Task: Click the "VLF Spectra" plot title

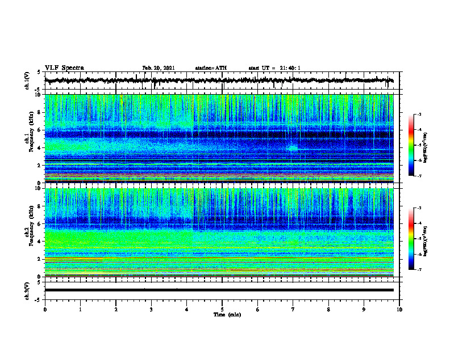Action: pos(64,68)
